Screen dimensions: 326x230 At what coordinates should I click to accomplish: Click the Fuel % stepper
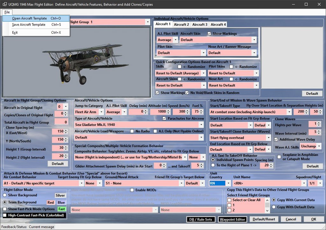click(197, 112)
